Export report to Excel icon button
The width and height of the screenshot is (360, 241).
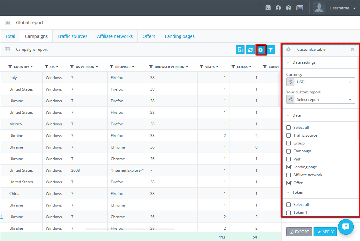240,50
